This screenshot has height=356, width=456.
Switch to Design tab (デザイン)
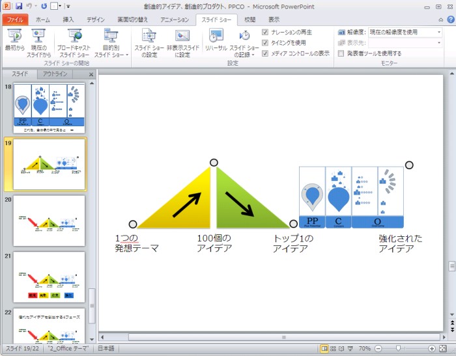tap(96, 20)
